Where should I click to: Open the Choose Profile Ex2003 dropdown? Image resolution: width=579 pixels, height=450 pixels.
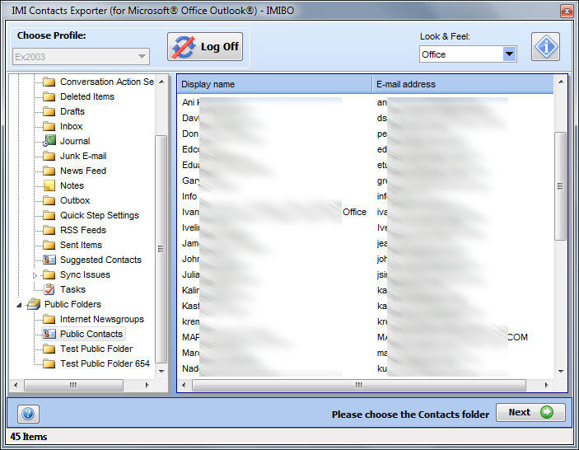coord(81,57)
